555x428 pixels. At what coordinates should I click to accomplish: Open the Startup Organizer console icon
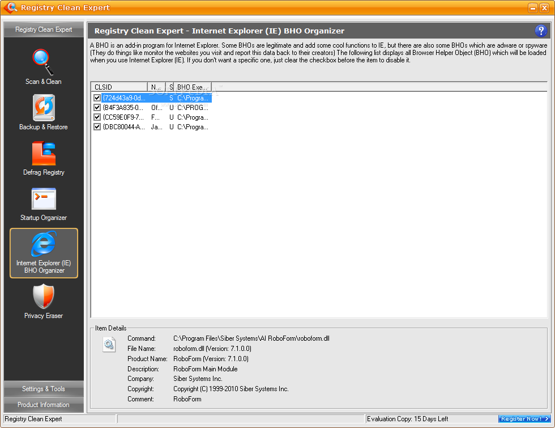(x=44, y=199)
